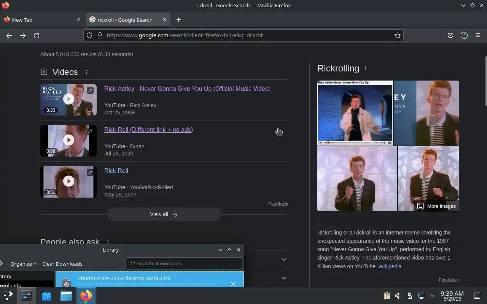487x304 pixels.
Task: Maximize the Library window
Action: (229, 250)
